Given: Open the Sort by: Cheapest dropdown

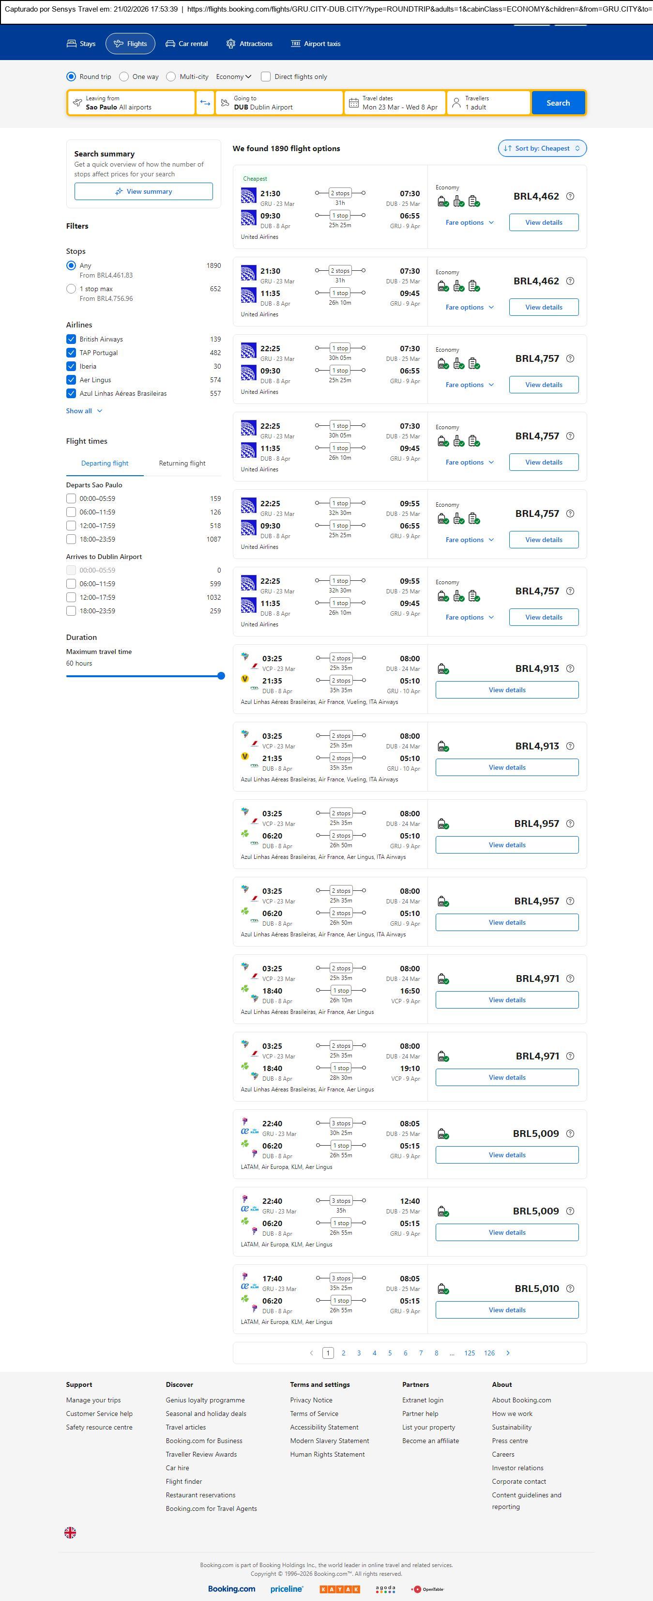Looking at the screenshot, I should [x=541, y=149].
